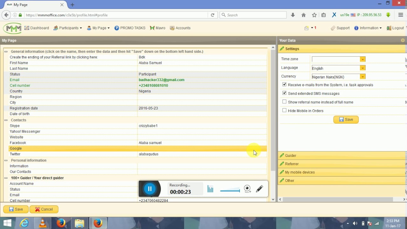407x229 pixels.
Task: Open the Information dropdown menu
Action: [368, 28]
